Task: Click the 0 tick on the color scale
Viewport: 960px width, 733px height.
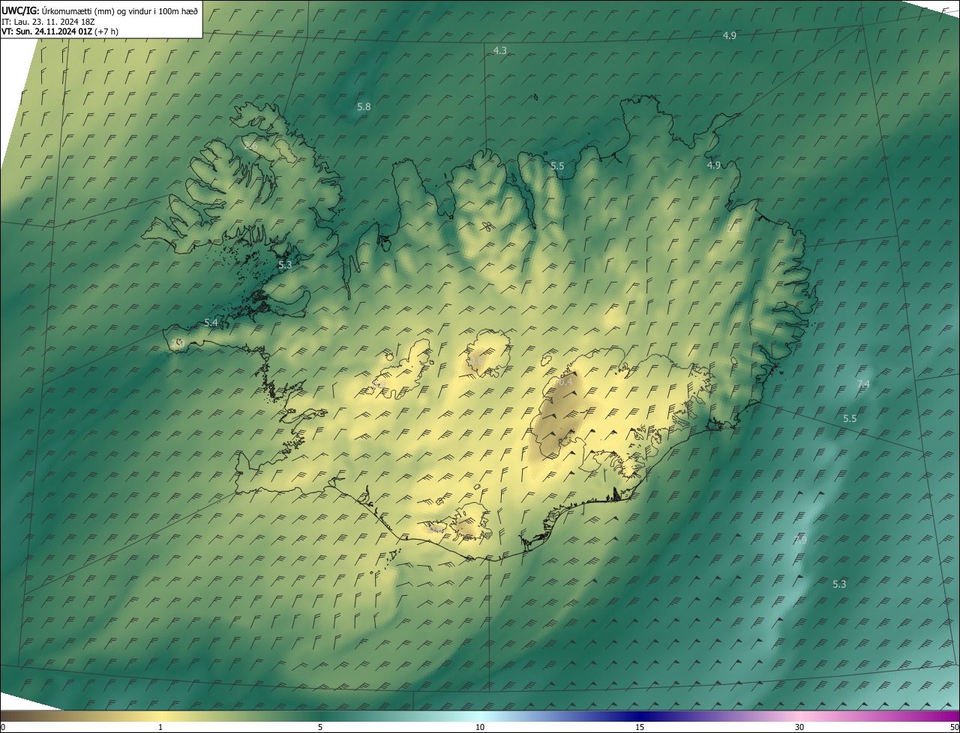Action: click(3, 727)
